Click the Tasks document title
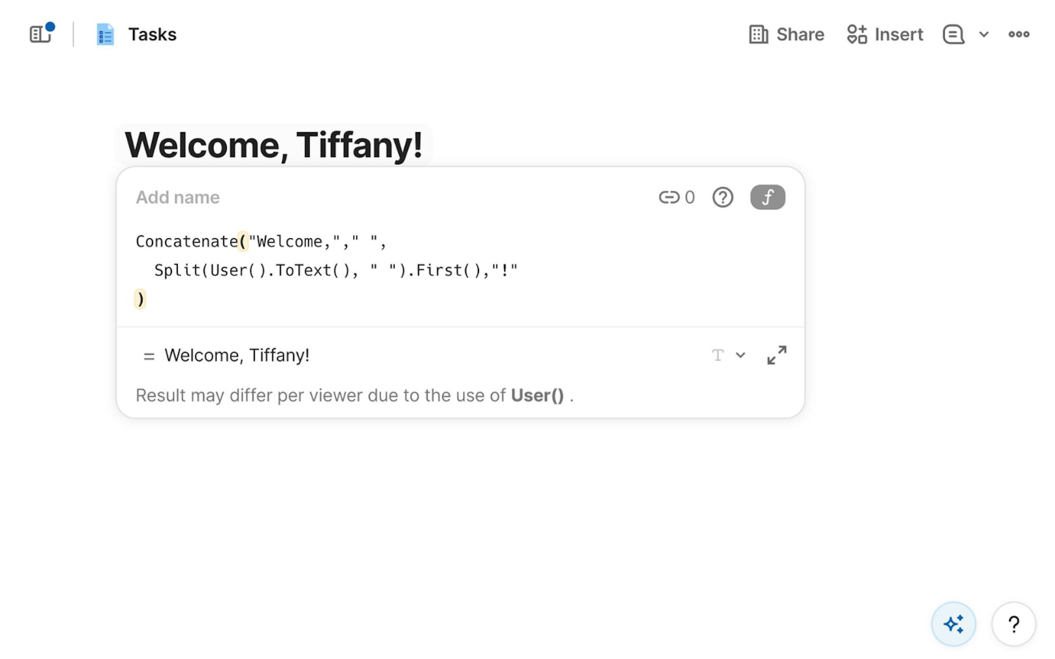Image resolution: width=1055 pixels, height=659 pixels. 152,34
